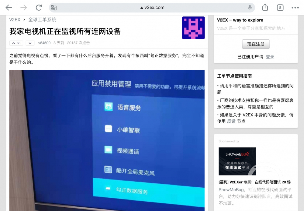Downvote the post using down chevron
The height and width of the screenshot is (211, 304).
[x=30, y=43]
